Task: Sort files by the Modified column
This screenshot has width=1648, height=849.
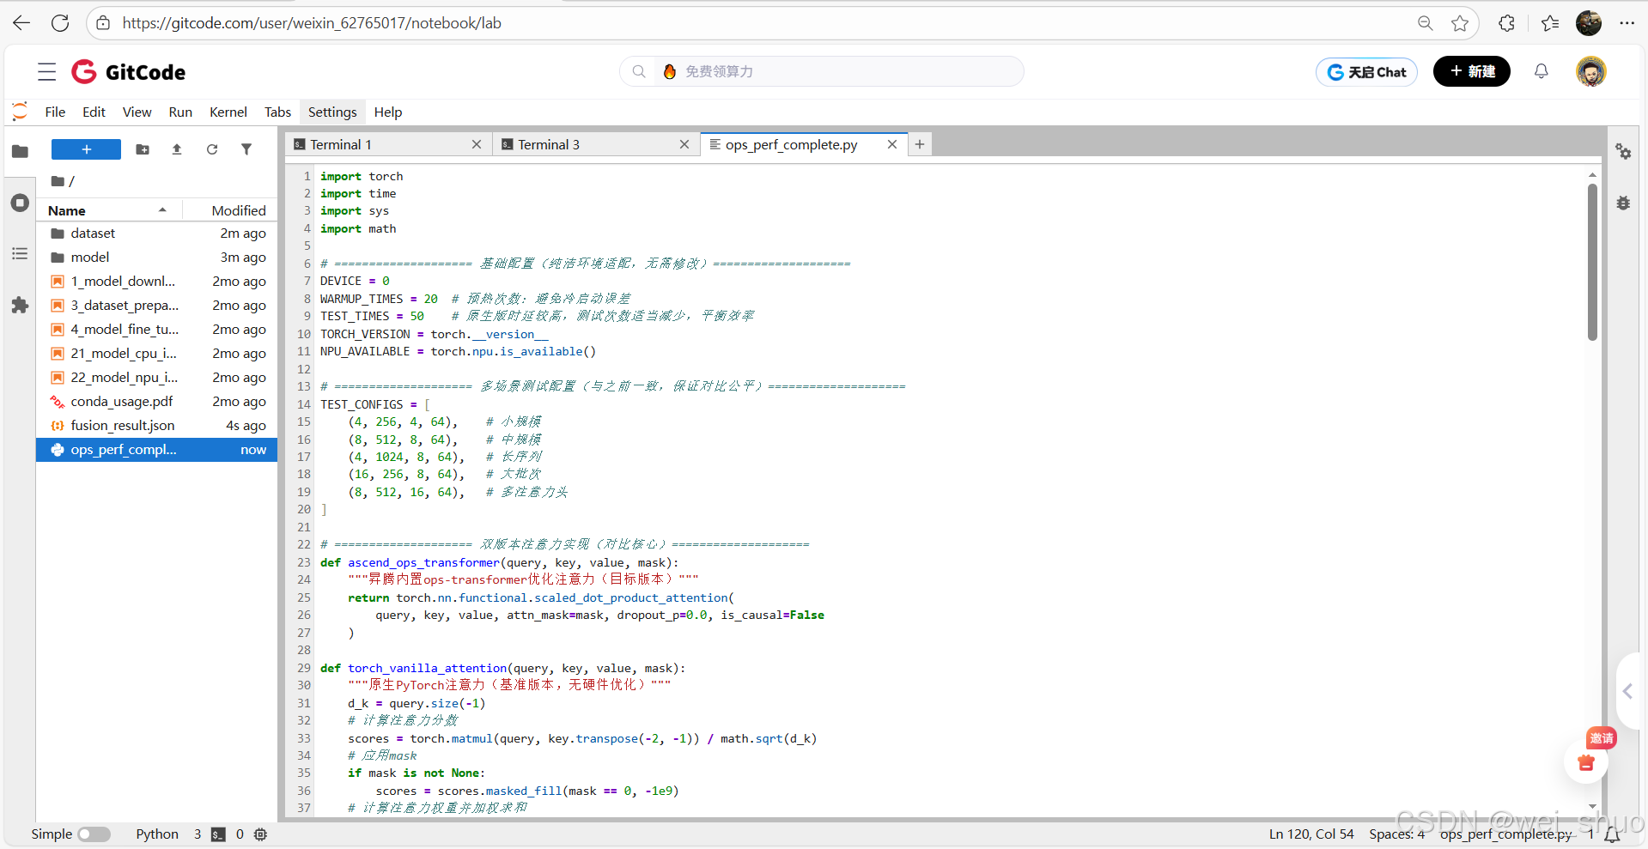Action: tap(239, 210)
